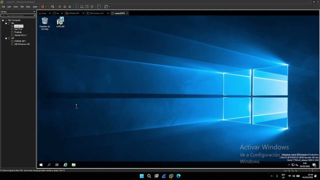
Task: Toggle the console view toolbar icon
Action: point(99,7)
